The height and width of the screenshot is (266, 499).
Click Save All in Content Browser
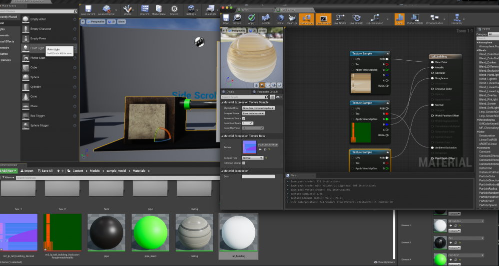tap(45, 171)
